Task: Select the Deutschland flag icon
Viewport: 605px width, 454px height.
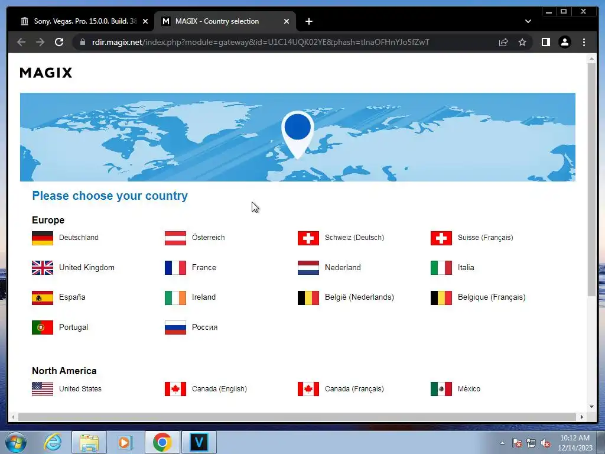Action: pos(43,238)
